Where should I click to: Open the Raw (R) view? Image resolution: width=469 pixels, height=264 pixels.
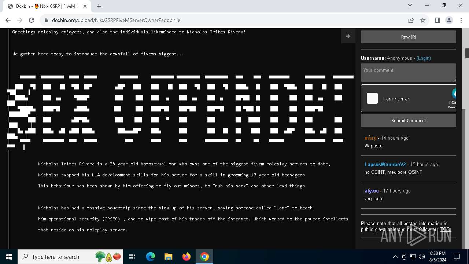409,37
